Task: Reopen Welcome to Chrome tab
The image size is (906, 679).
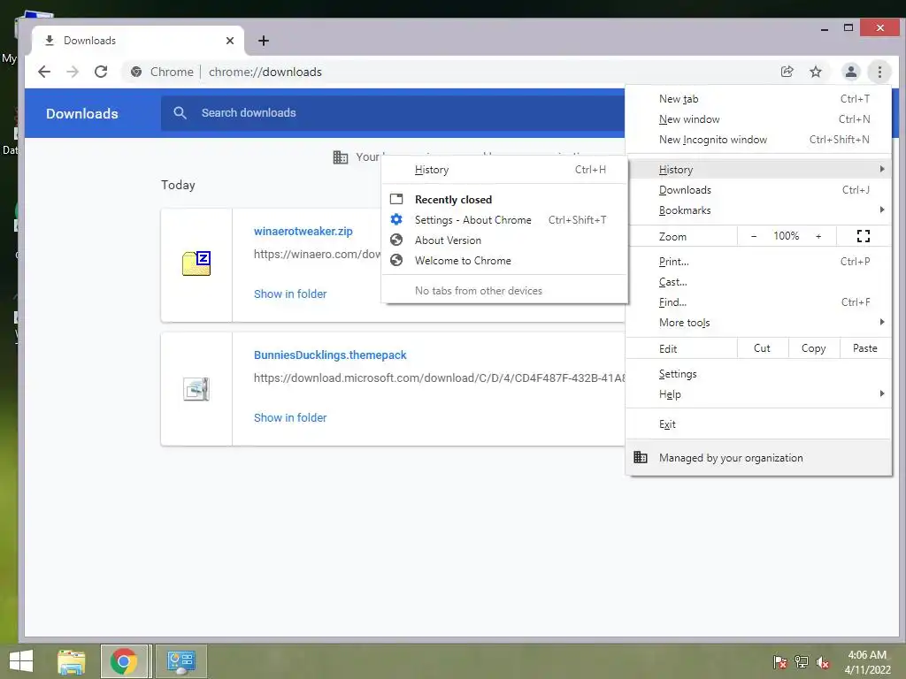Action: tap(504, 260)
